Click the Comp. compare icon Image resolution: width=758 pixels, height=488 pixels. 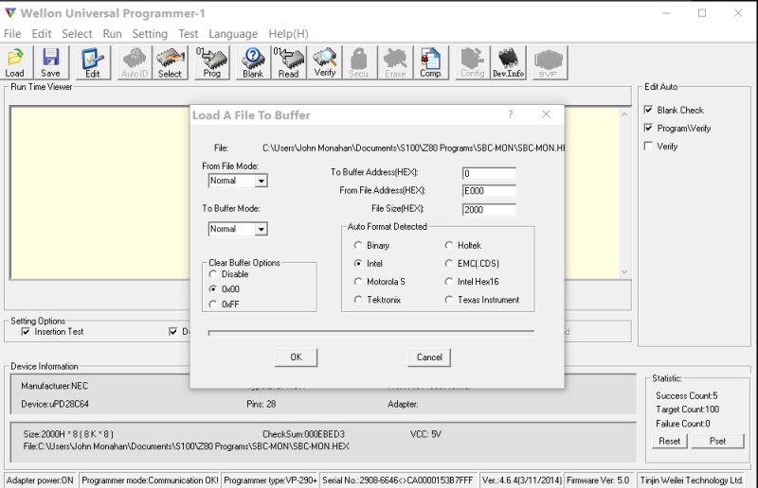[x=431, y=62]
